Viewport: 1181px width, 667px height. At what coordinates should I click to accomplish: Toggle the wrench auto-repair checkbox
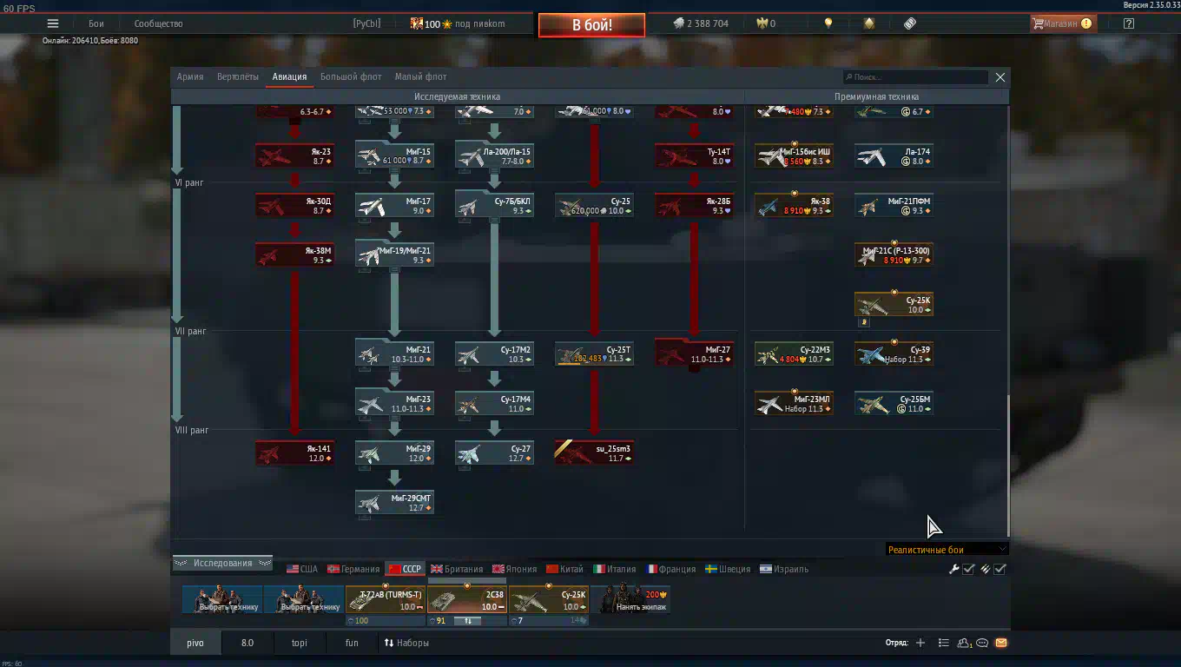coord(968,569)
